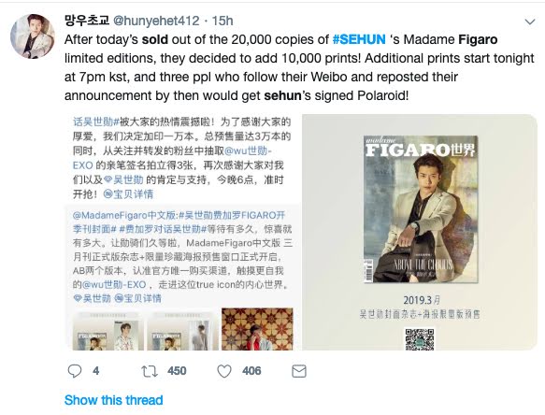Click the retweet arrows icon
Viewport: 545px width, 415px height.
(150, 371)
